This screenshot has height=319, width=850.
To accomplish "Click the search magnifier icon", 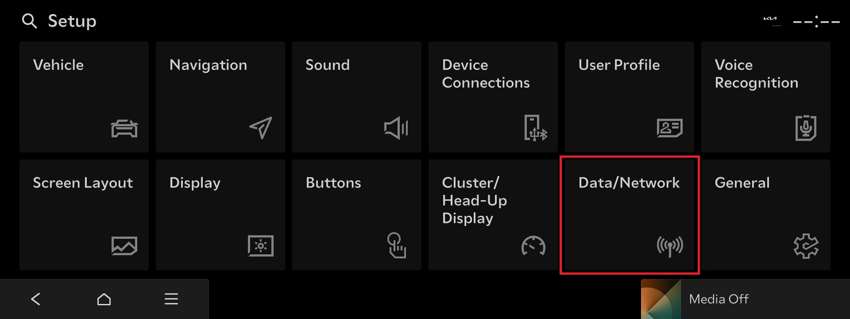I will [29, 21].
